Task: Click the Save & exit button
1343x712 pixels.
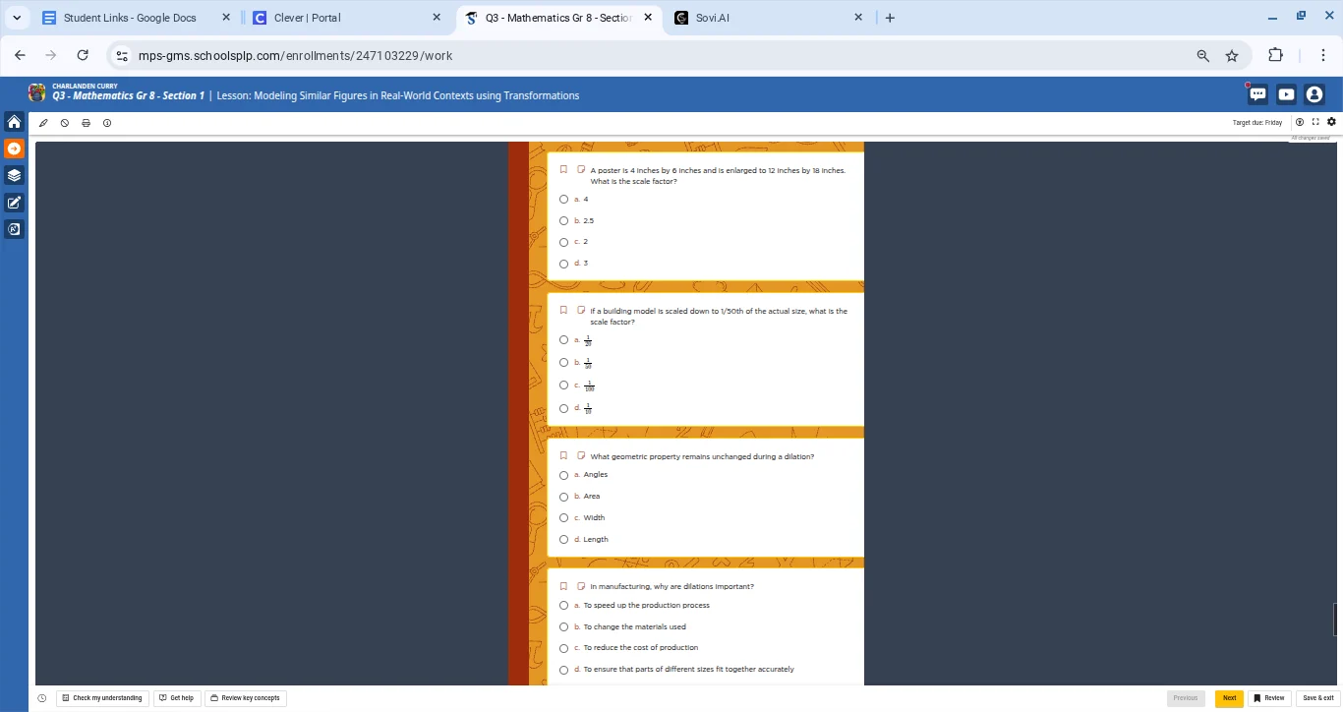Action: pos(1317,698)
